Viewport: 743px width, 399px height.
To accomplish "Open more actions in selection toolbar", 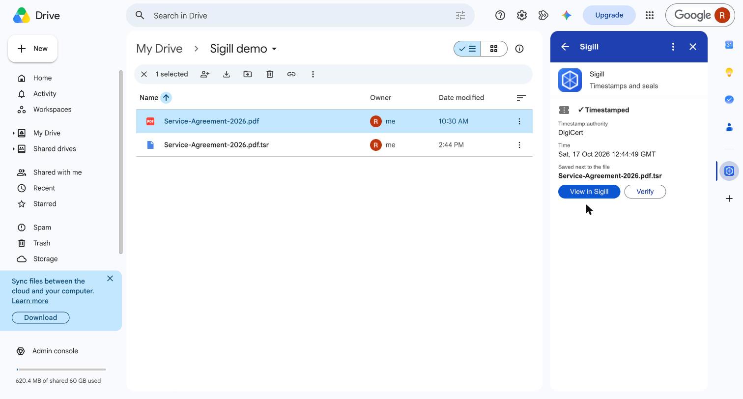I will pyautogui.click(x=313, y=74).
